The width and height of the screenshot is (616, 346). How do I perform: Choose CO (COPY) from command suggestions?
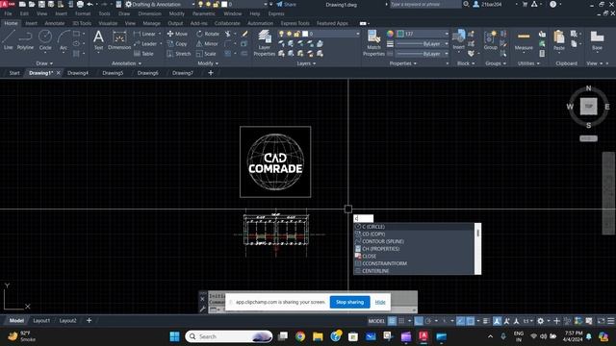(414, 235)
